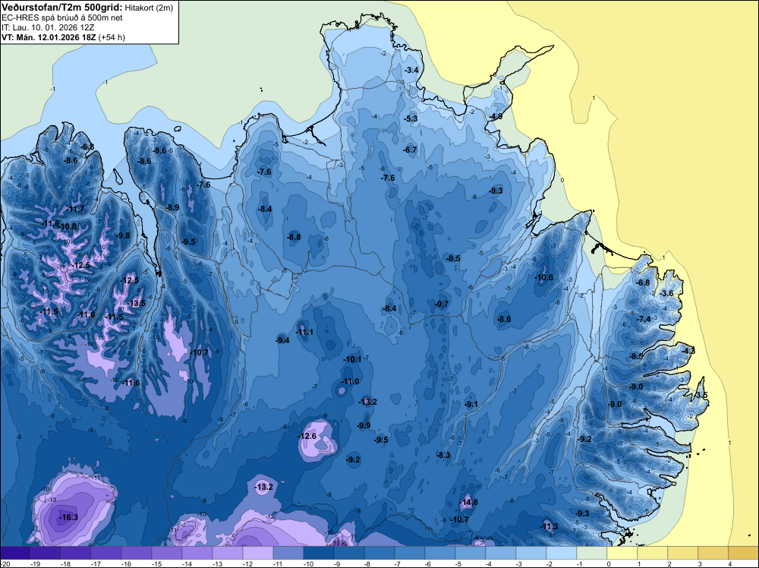This screenshot has height=568, width=759.
Task: Click the 'EC-HRES spá brúuð á 500m net' line
Action: click(62, 17)
